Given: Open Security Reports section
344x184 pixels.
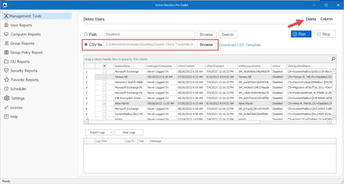Looking at the screenshot, I should (24, 71).
